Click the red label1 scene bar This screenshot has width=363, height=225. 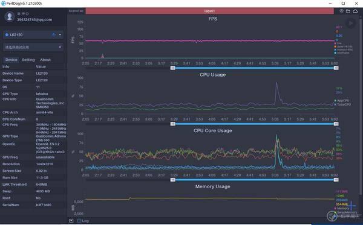click(x=209, y=11)
